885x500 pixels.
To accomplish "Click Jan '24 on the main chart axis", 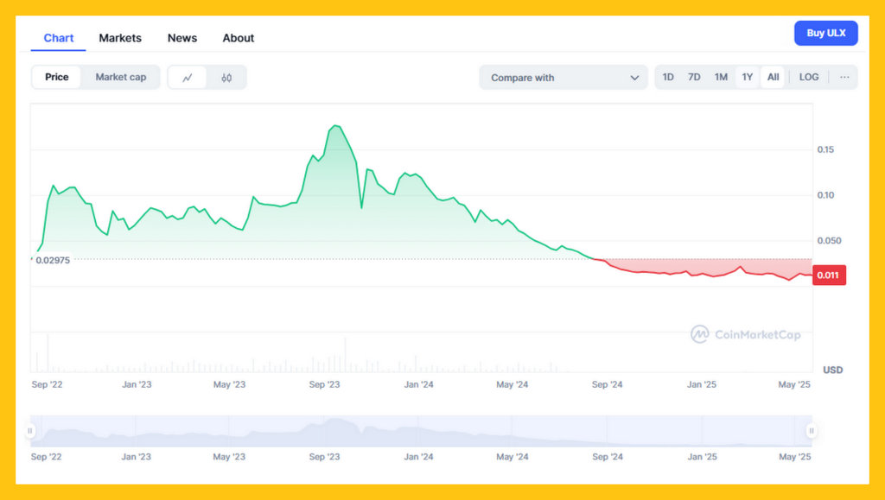I will tap(419, 384).
